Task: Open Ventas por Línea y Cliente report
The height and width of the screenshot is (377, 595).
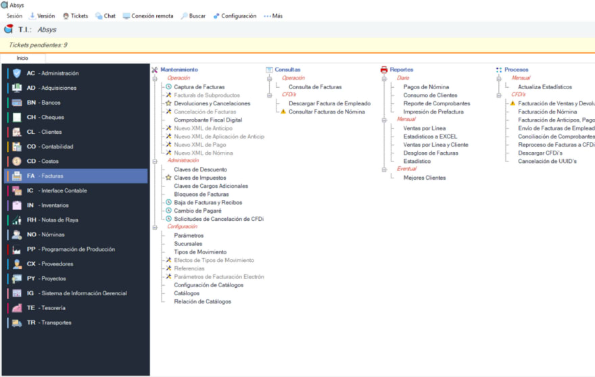Action: [435, 145]
